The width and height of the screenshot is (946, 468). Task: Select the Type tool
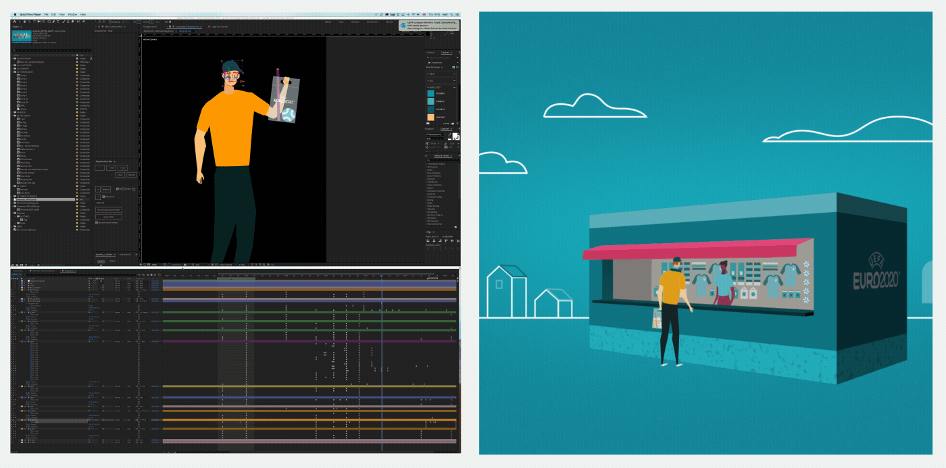point(58,22)
